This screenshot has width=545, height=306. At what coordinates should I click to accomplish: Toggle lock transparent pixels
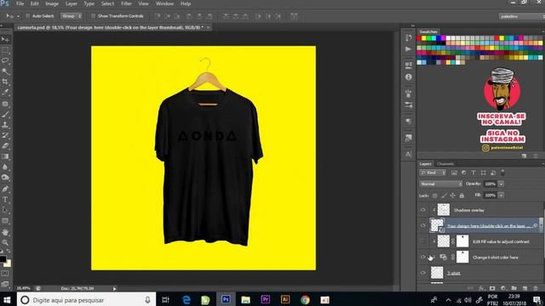(x=435, y=195)
